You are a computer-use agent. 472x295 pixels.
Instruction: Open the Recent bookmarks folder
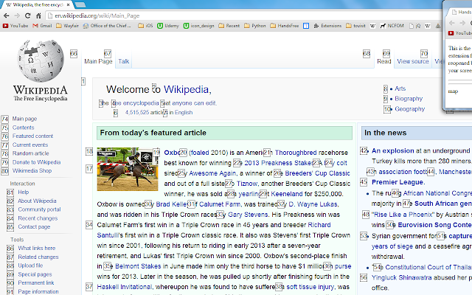tap(229, 26)
